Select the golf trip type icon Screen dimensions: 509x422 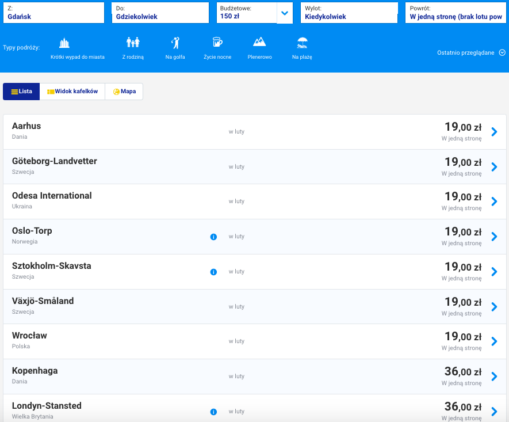tap(175, 43)
